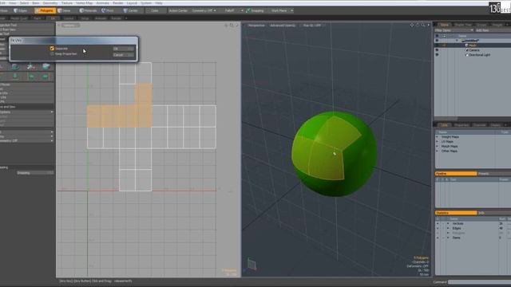Viewport: 511px width, 287px height.
Task: Toggle visibility eye of the Camera item
Action: click(437, 50)
